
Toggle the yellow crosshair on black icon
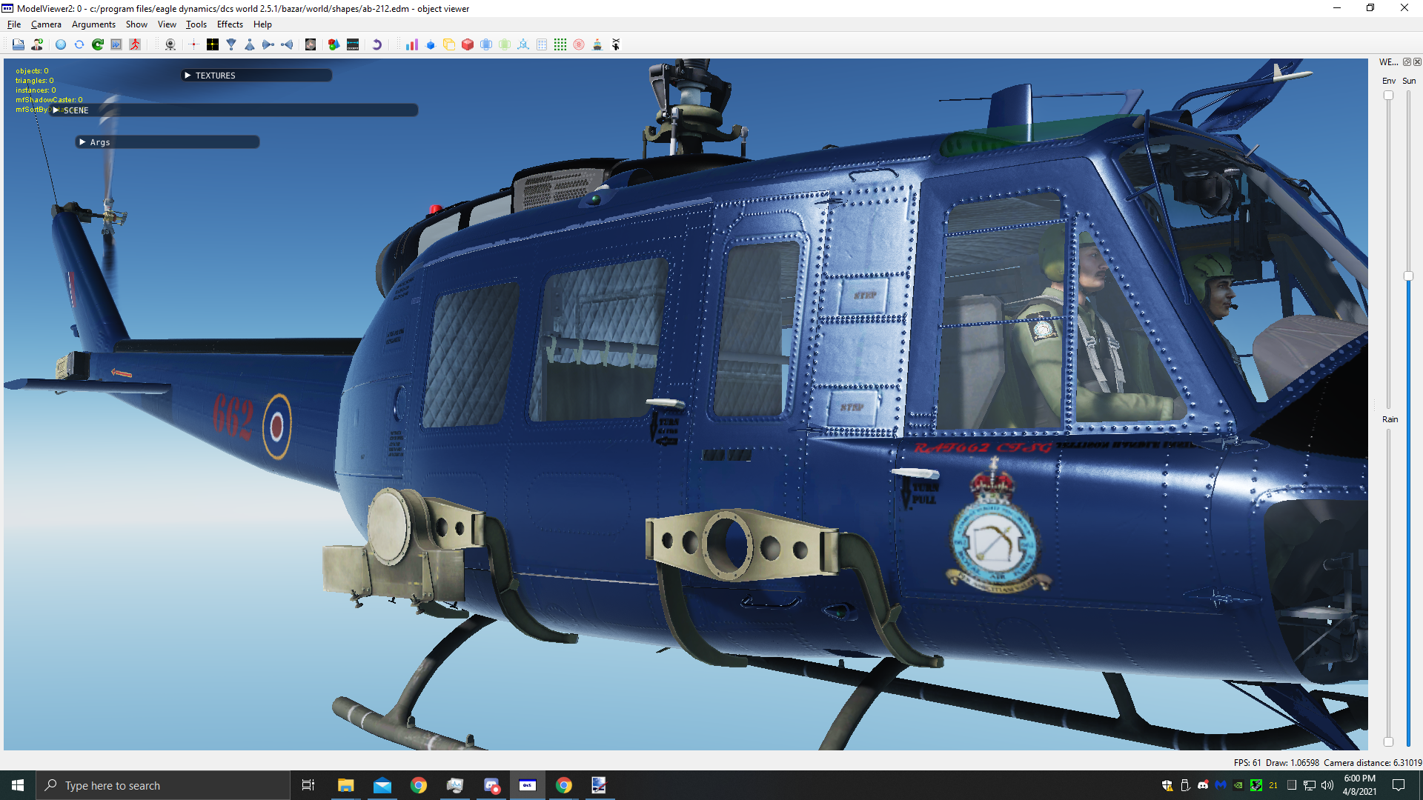pyautogui.click(x=213, y=44)
